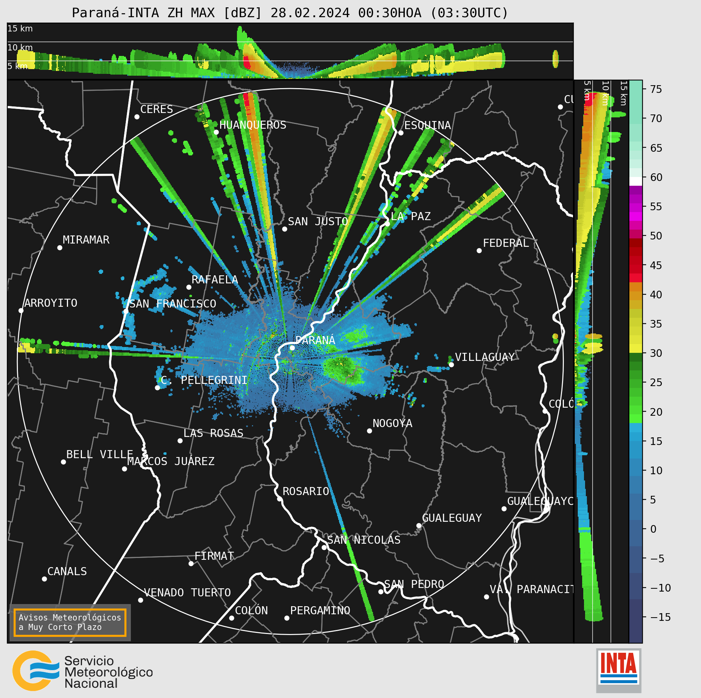The image size is (701, 698).
Task: Click the VENADO TUERTO city label
Action: pos(187,593)
